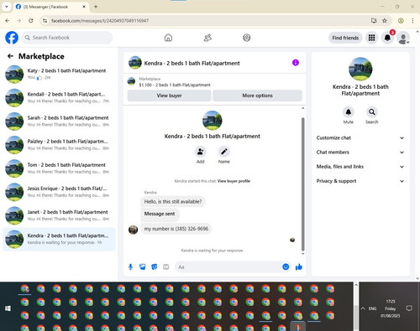420x331 pixels.
Task: Click the right panel listing profile picture
Action: (360, 69)
